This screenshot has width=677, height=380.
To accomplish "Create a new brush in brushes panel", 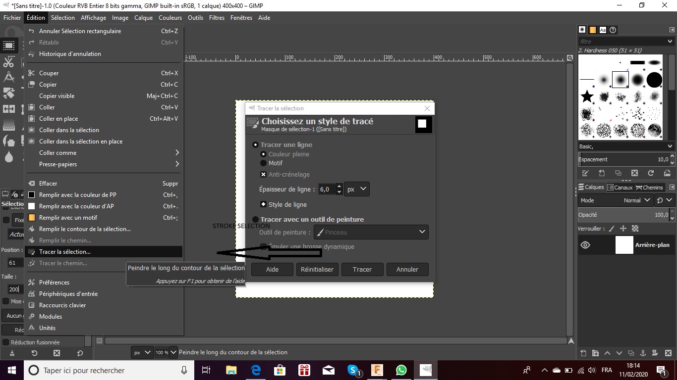I will 602,173.
